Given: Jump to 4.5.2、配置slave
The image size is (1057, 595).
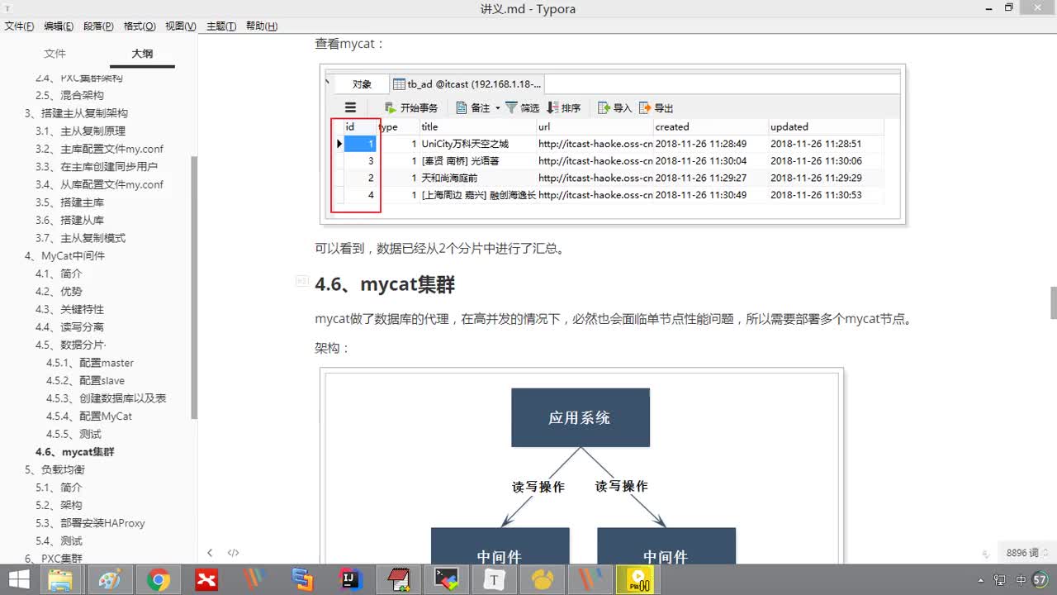Looking at the screenshot, I should (x=85, y=380).
